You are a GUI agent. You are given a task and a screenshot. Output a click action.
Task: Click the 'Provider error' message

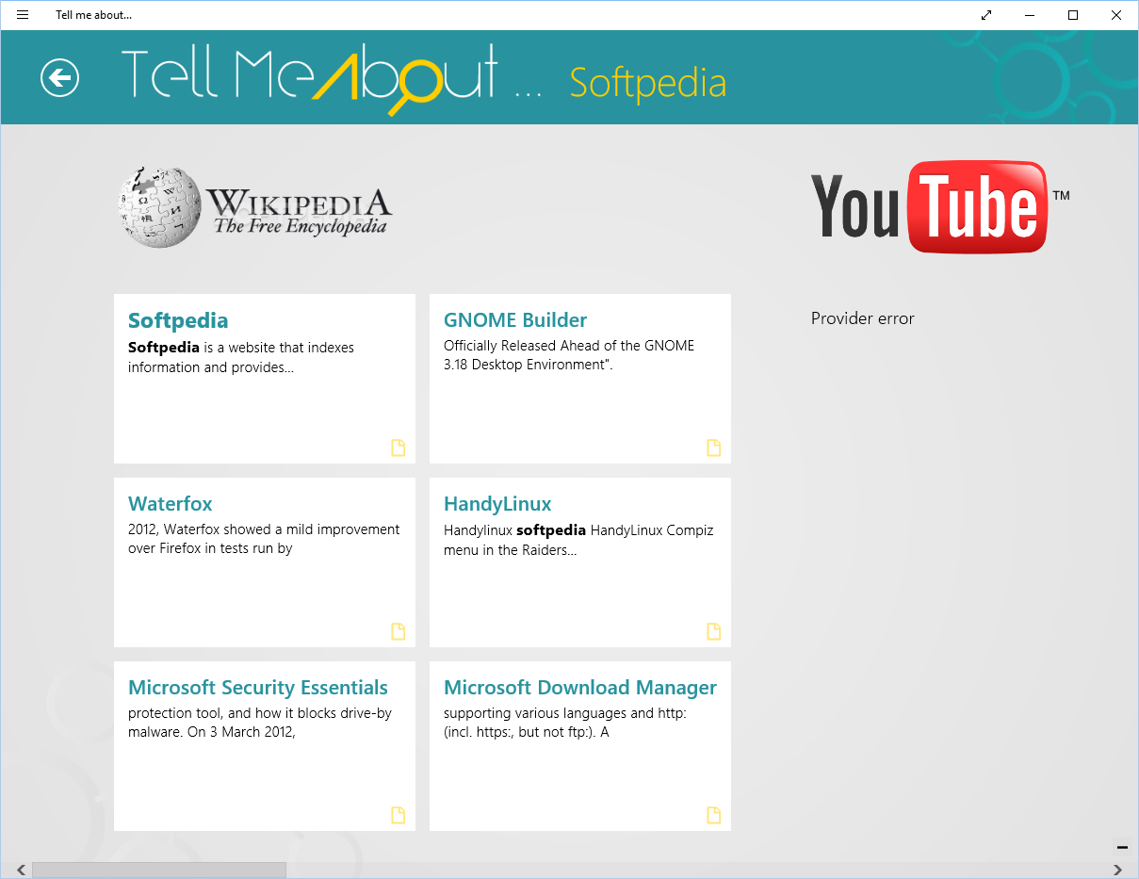863,318
